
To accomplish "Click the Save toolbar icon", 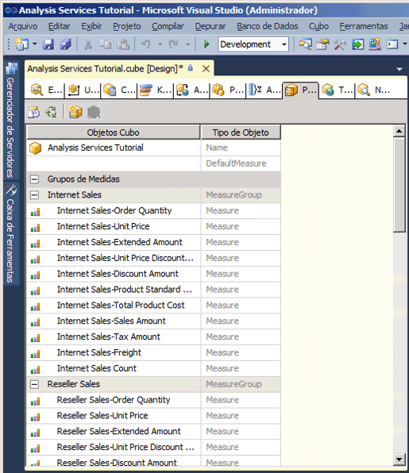I will pyautogui.click(x=48, y=44).
